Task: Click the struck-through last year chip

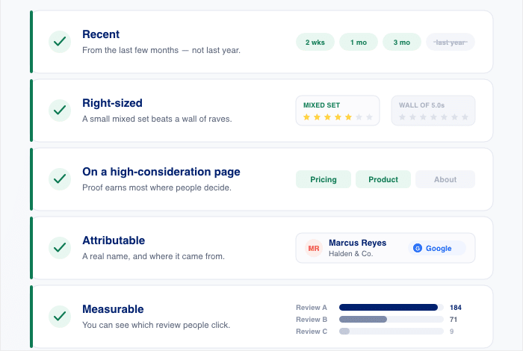Action: [x=451, y=42]
